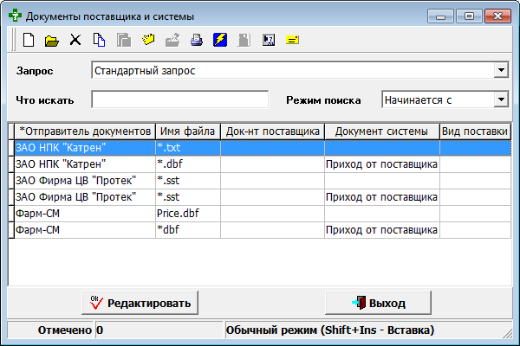Print using the printer icon

pos(197,40)
